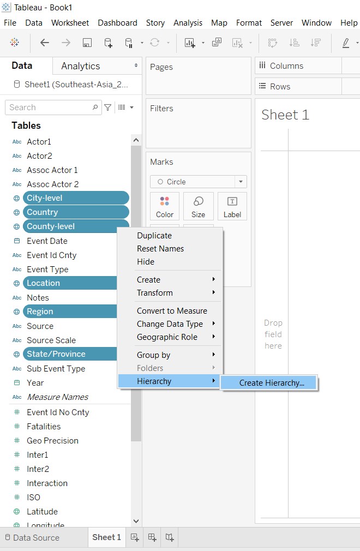The image size is (360, 551).
Task: Click the Duplicate sheet toolbar icon
Action: 217,43
